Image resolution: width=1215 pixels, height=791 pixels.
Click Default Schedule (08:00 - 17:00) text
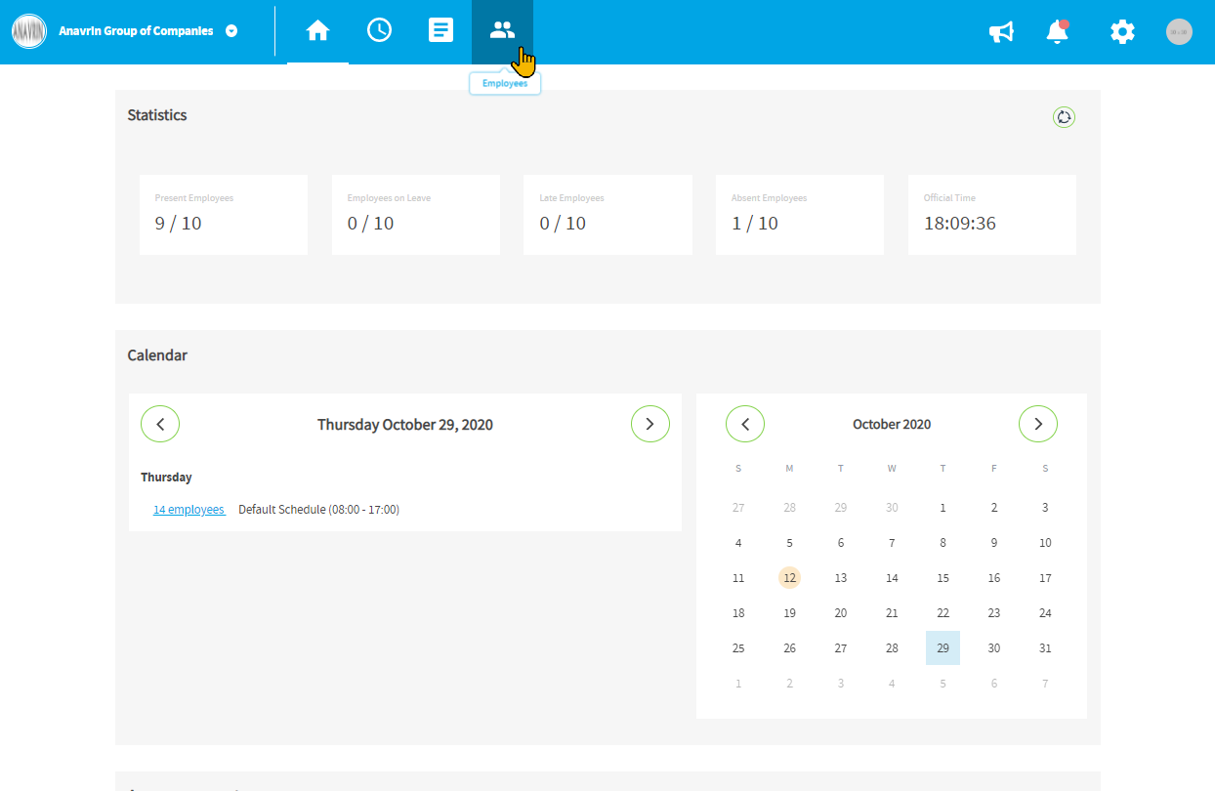318,510
